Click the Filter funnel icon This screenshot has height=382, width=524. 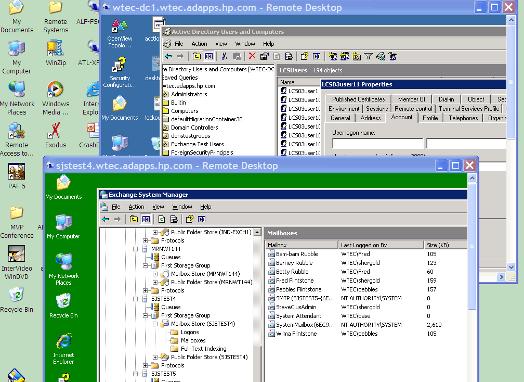click(x=369, y=56)
